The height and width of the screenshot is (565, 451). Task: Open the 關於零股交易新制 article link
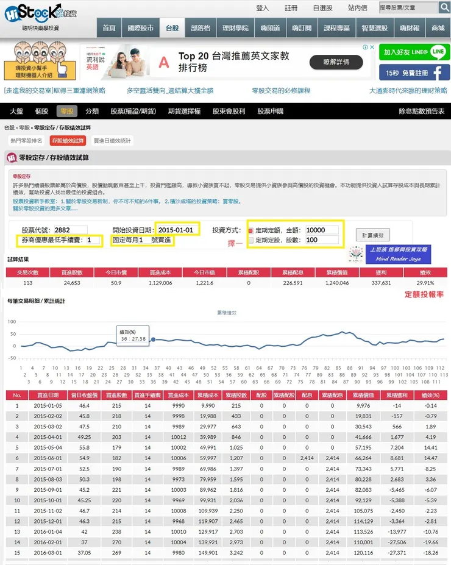pyautogui.click(x=113, y=201)
